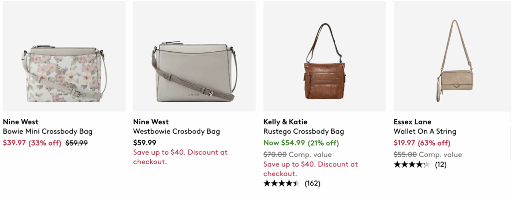Screen dimensions: 511x197
Task: Click the Wallet On A String star rating
Action: tap(412, 165)
